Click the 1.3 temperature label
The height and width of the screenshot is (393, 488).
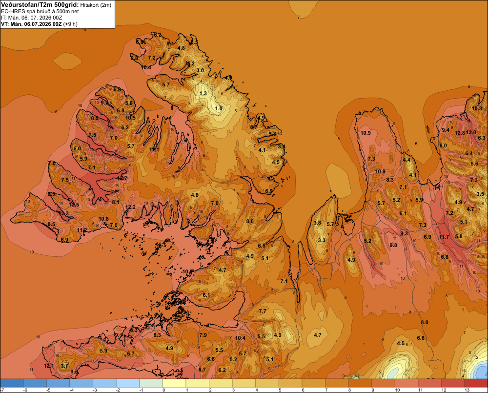[203, 93]
